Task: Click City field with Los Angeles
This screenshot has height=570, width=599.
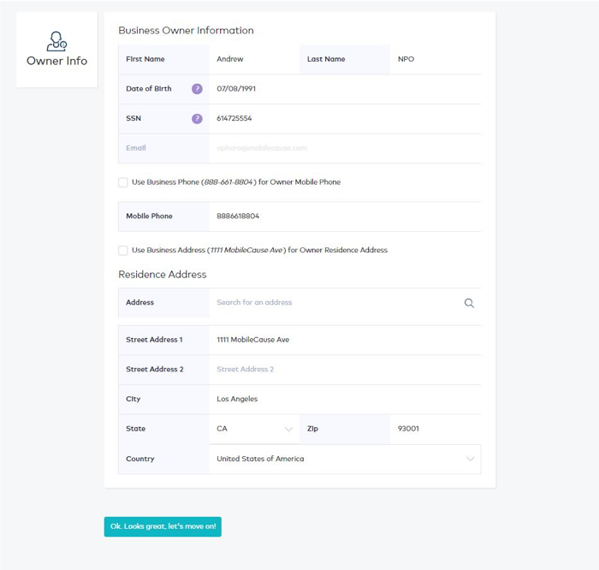Action: (x=345, y=399)
